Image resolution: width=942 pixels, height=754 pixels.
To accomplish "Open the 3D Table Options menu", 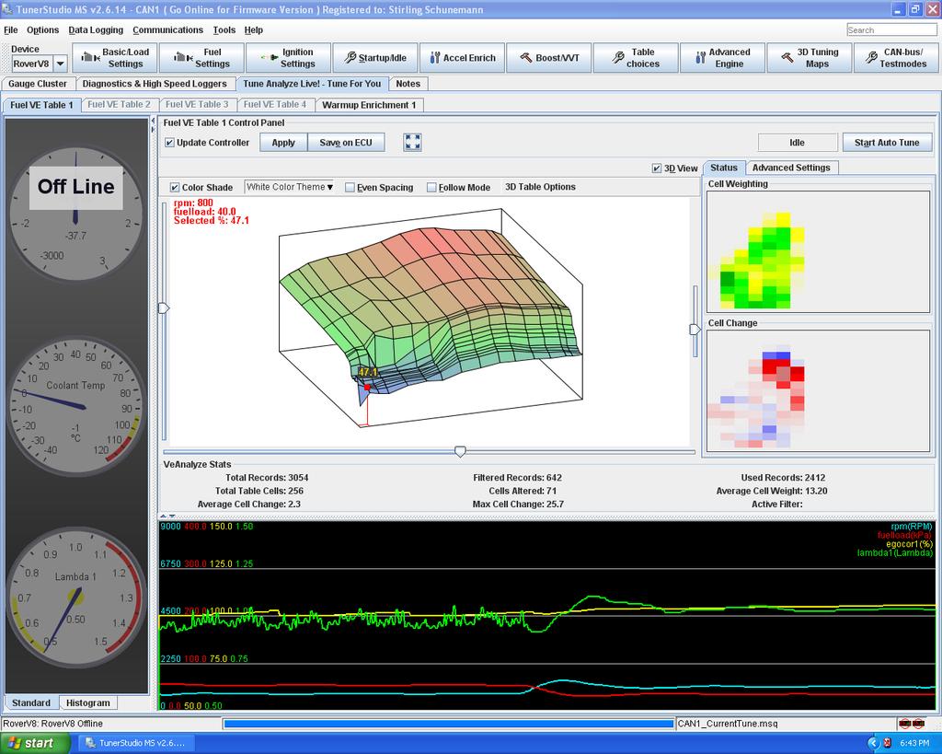I will pyautogui.click(x=540, y=187).
